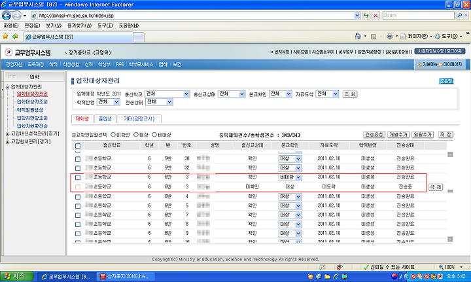The image size is (471, 282).
Task: Click the Home icon in IE toolbar
Action: click(358, 37)
